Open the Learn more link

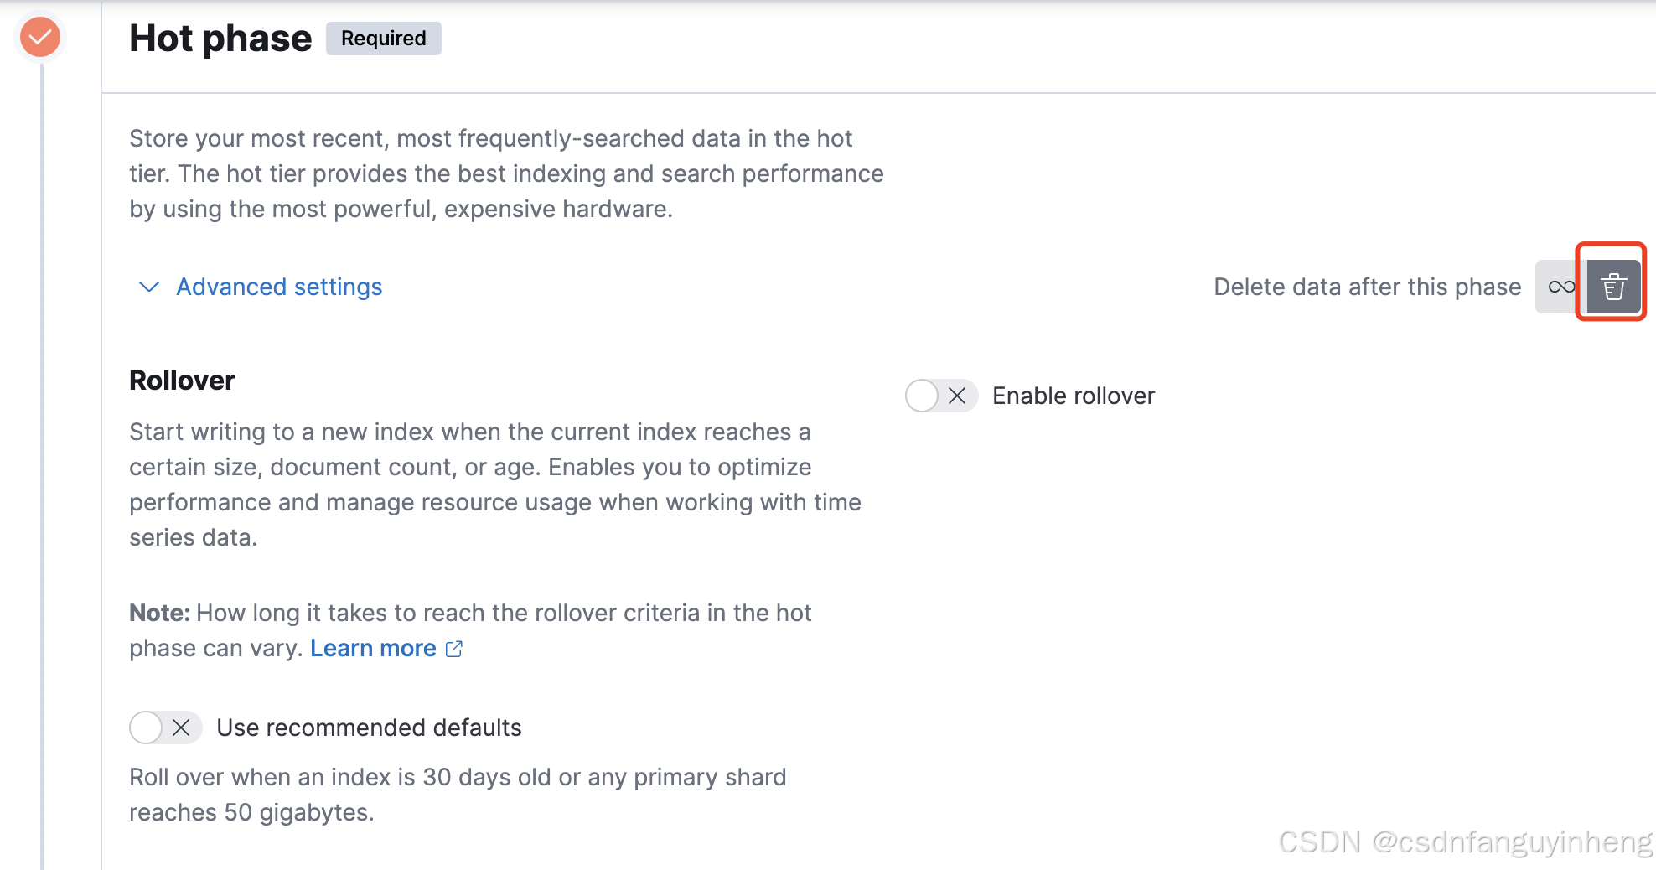pos(373,649)
